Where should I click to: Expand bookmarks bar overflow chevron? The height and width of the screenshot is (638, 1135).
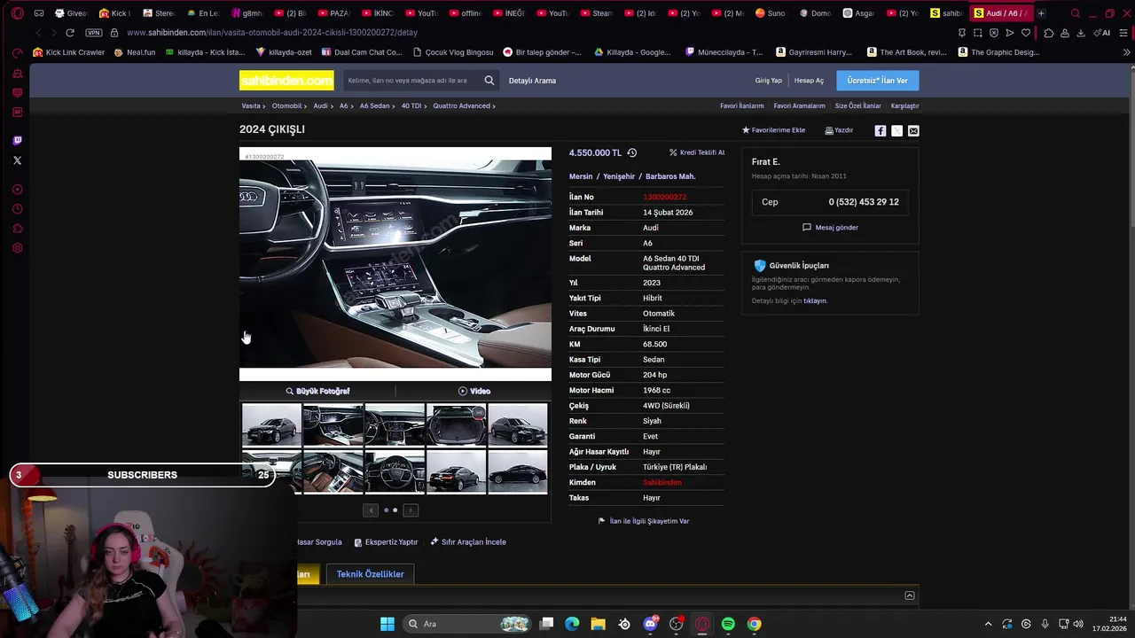pos(1127,52)
